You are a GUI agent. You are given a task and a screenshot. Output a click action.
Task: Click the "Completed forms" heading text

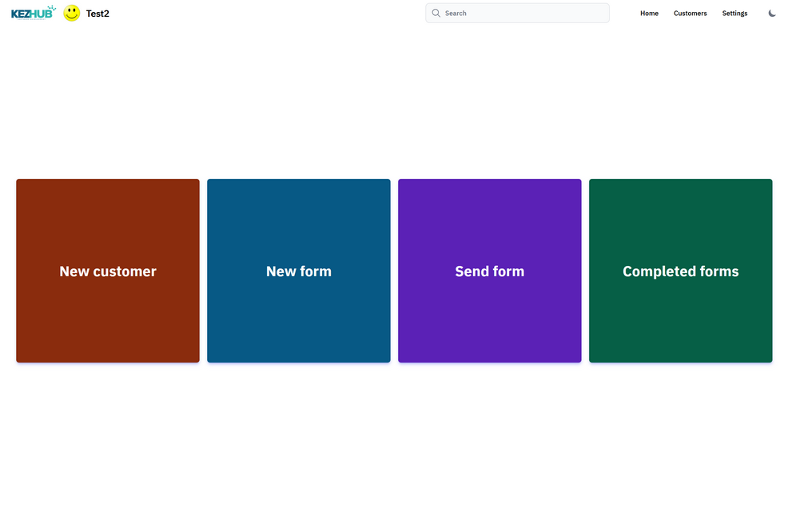point(680,271)
